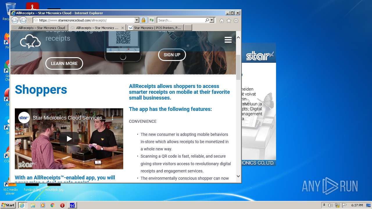Open the recent pages dropdown arrow

(x=29, y=20)
